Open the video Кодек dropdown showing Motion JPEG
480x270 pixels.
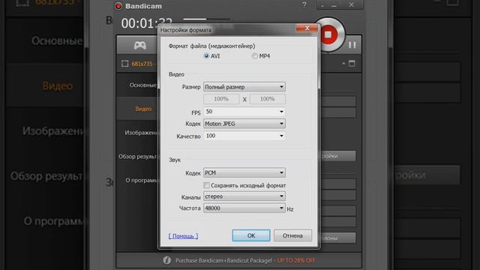(x=244, y=124)
